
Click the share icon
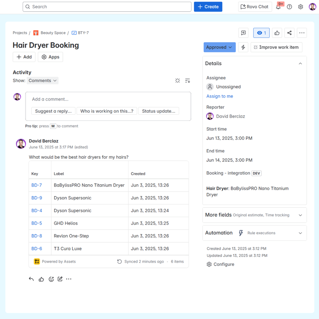tap(289, 33)
